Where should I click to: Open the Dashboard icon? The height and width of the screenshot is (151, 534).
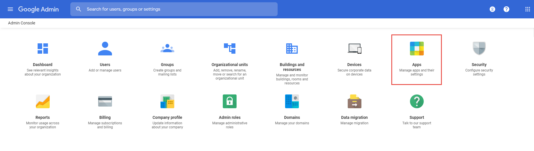pyautogui.click(x=43, y=49)
